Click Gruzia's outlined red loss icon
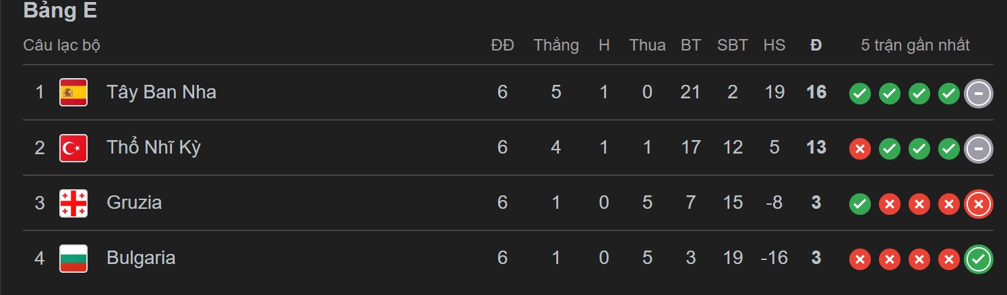This screenshot has height=295, width=1007. (978, 203)
